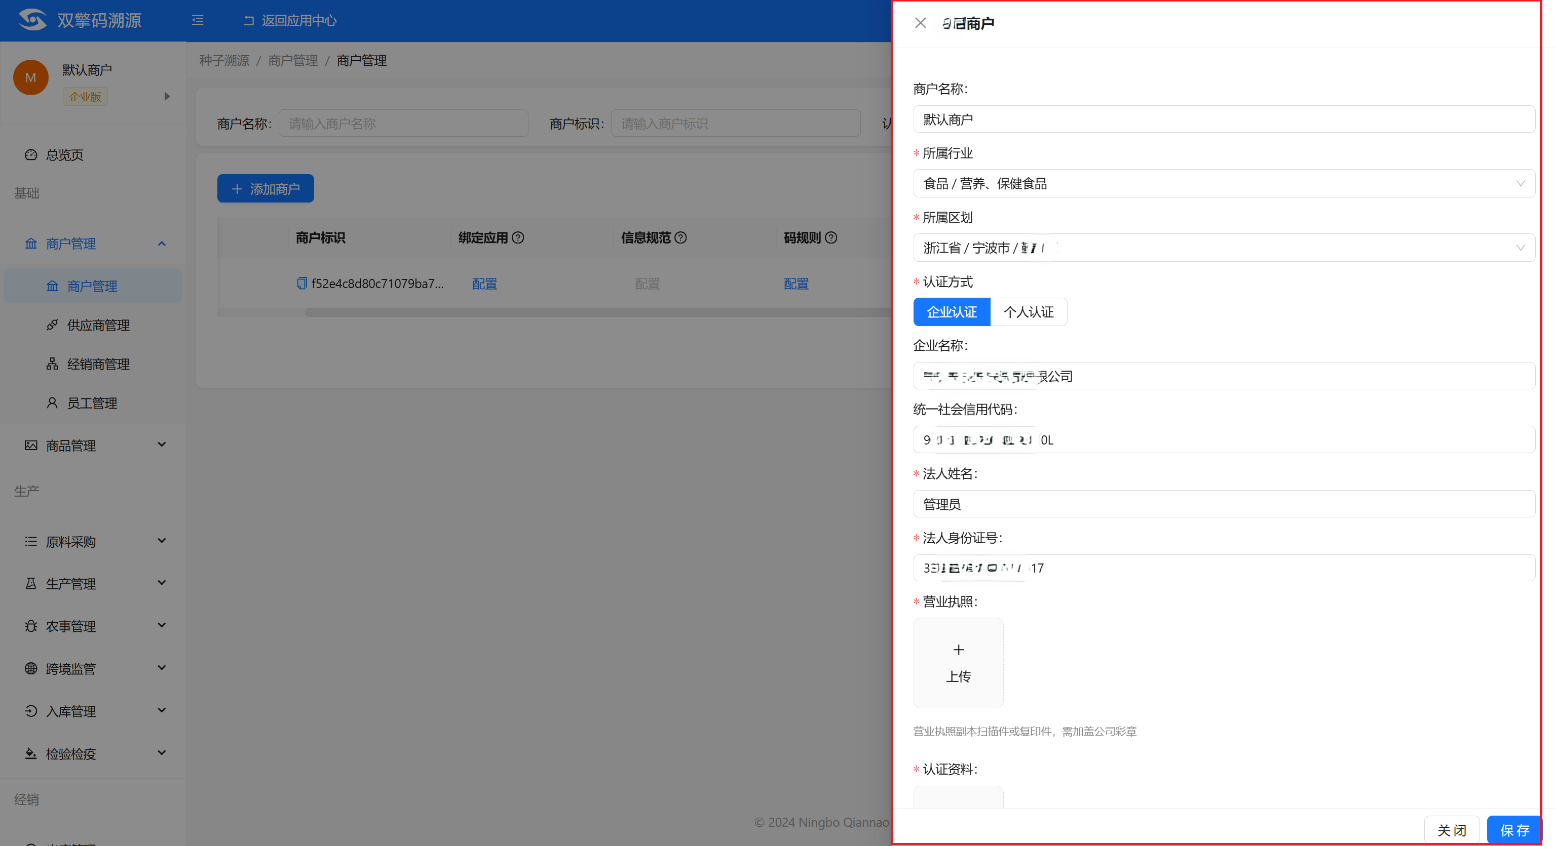Click the bank icon beside parent 商户管理

[x=31, y=244]
